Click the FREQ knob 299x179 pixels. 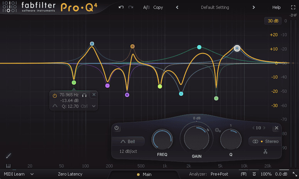[x=162, y=139]
